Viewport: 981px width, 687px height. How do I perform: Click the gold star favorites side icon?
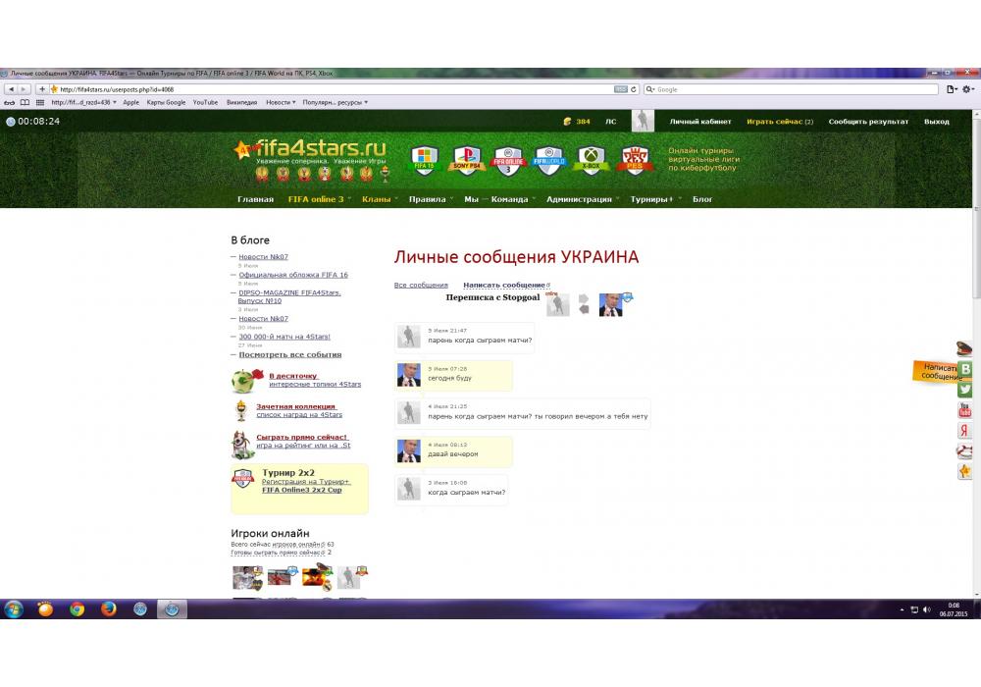point(964,471)
